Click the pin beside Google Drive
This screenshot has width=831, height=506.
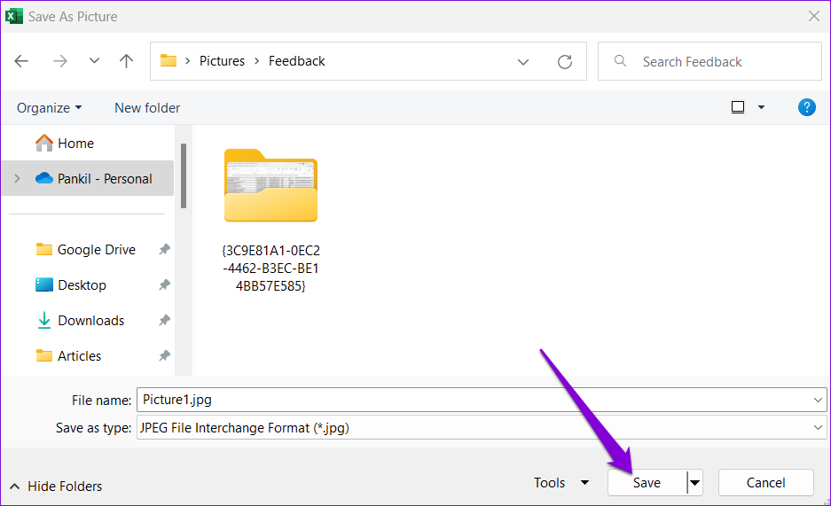164,249
